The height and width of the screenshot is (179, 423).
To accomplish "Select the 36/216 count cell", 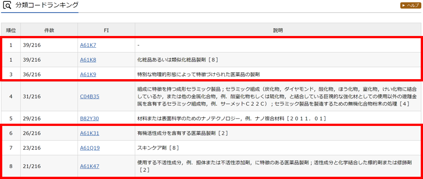I will point(49,74).
